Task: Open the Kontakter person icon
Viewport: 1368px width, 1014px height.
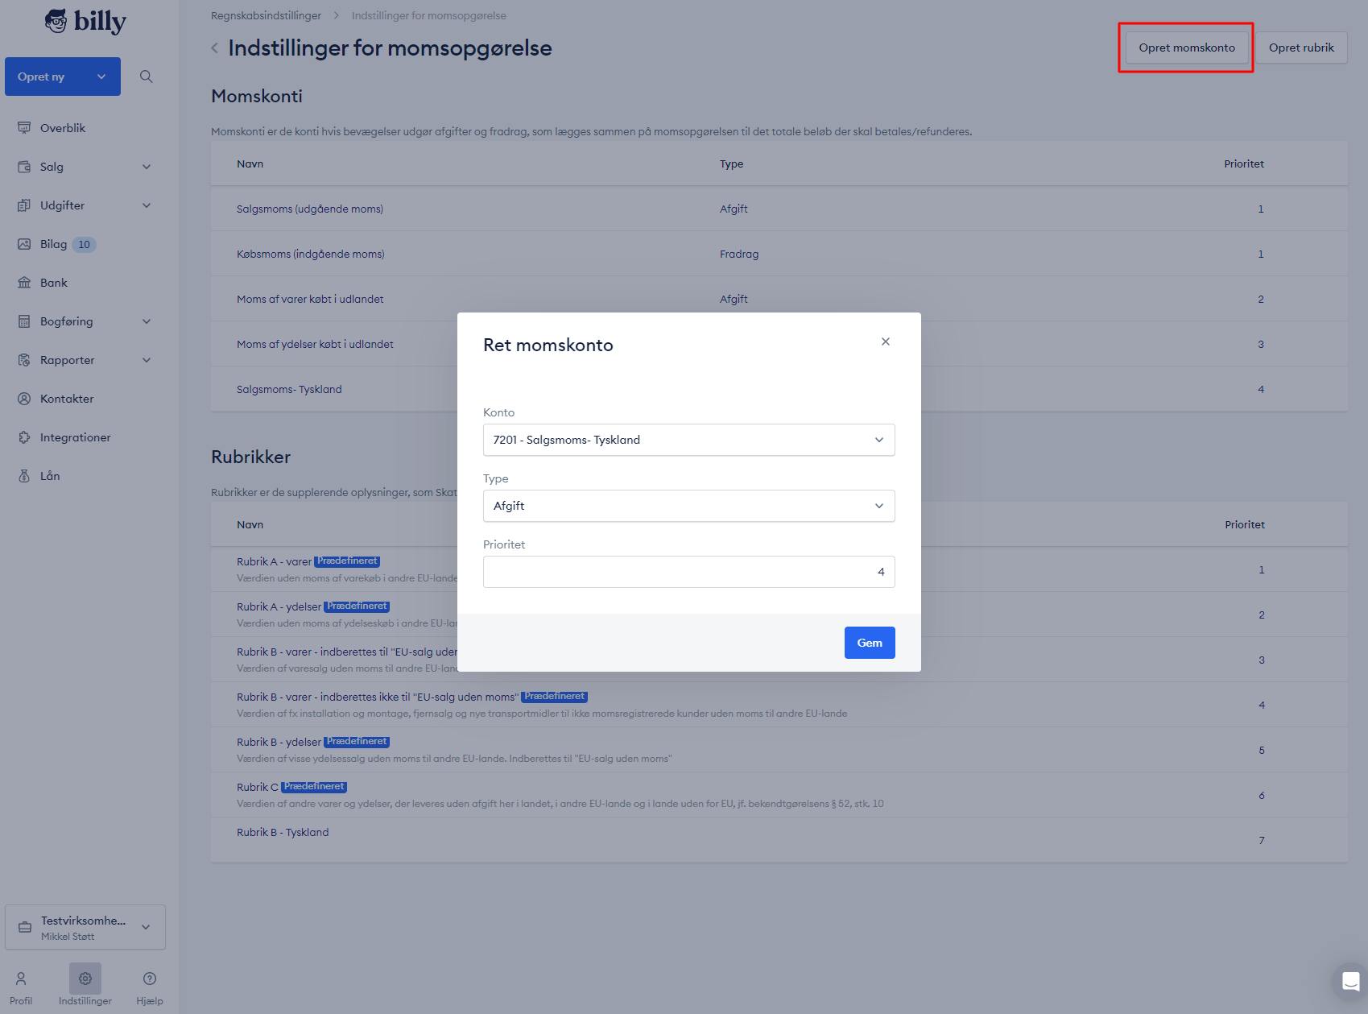Action: [x=24, y=399]
